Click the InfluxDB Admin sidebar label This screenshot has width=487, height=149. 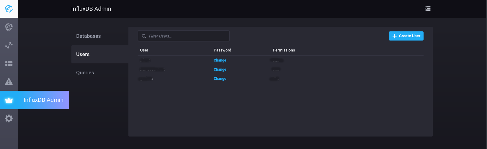(44, 100)
